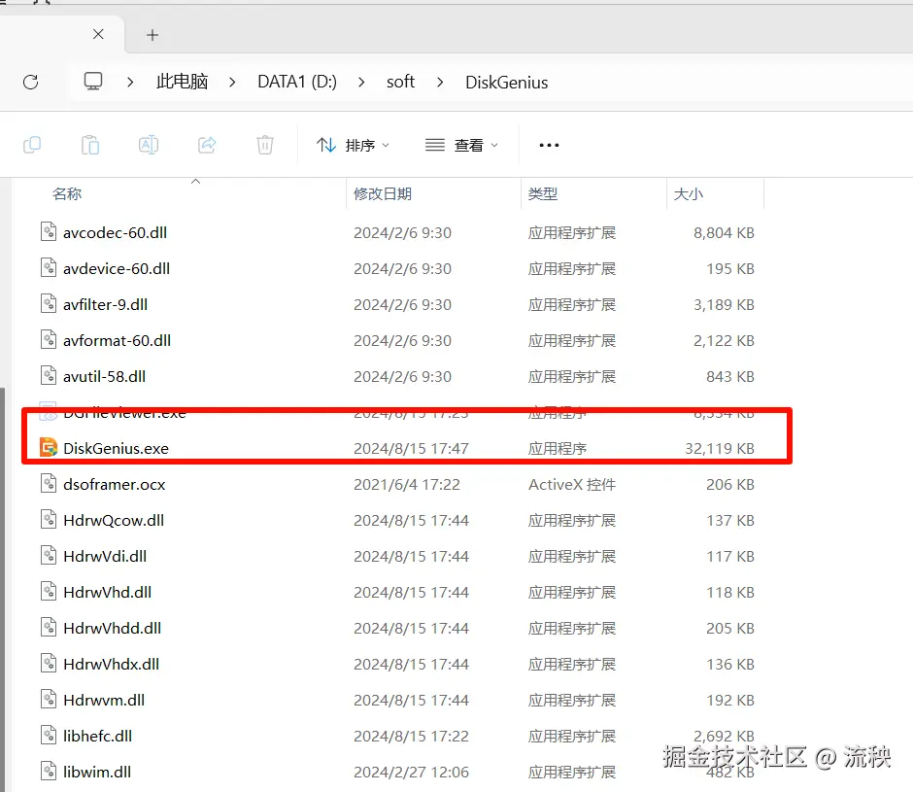The width and height of the screenshot is (913, 792).
Task: Click size 8,804 KB of avcodec-60.dll
Action: tap(724, 232)
